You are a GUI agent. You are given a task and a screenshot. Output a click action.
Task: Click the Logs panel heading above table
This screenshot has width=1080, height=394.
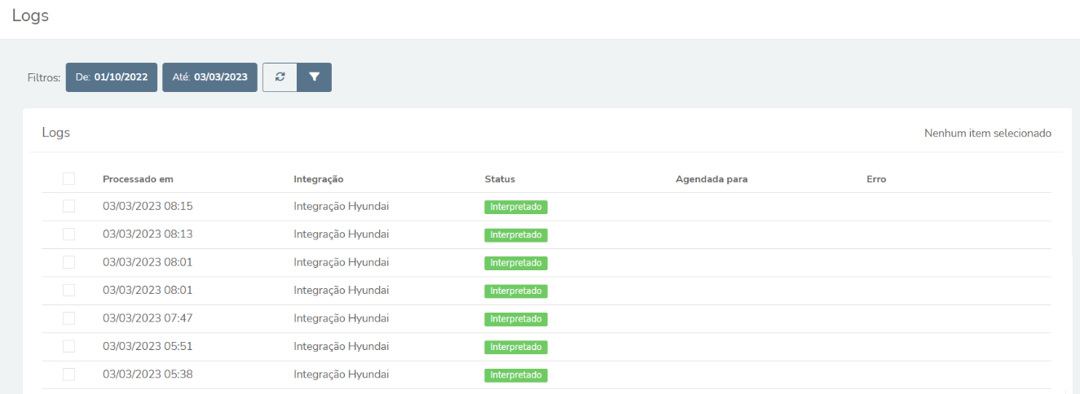click(x=56, y=133)
